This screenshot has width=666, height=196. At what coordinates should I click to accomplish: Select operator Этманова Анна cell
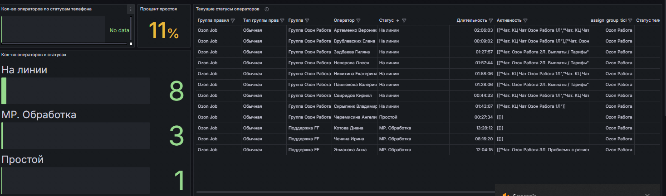click(x=354, y=150)
